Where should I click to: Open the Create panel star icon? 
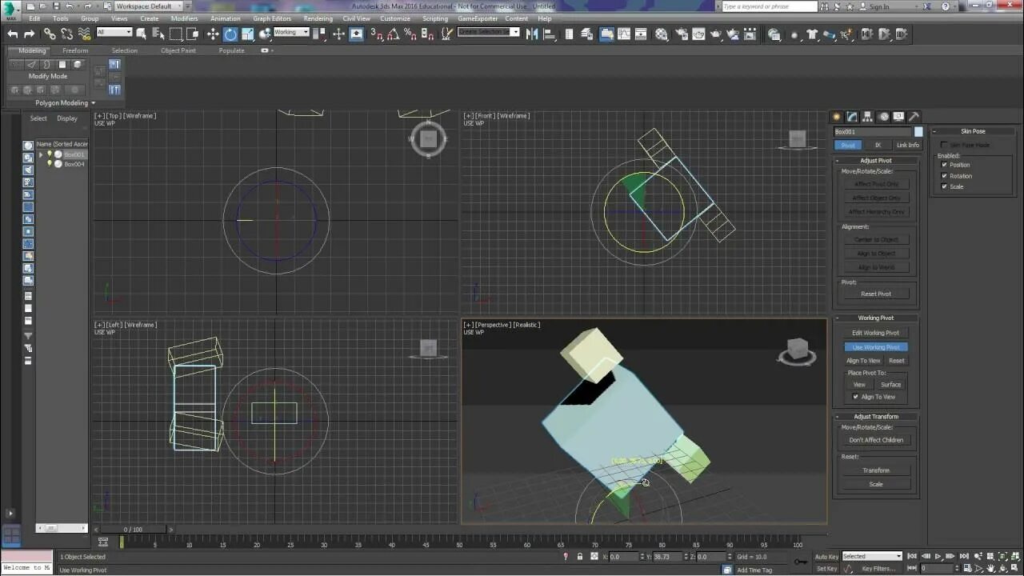[x=838, y=117]
